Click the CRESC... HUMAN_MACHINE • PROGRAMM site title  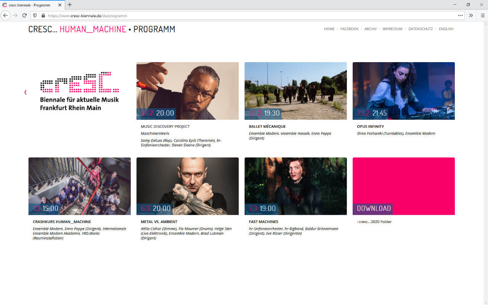pos(102,29)
